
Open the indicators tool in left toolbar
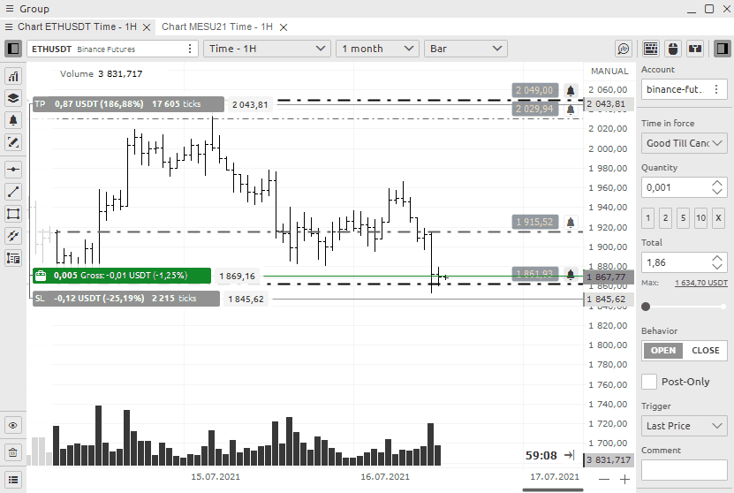point(13,77)
